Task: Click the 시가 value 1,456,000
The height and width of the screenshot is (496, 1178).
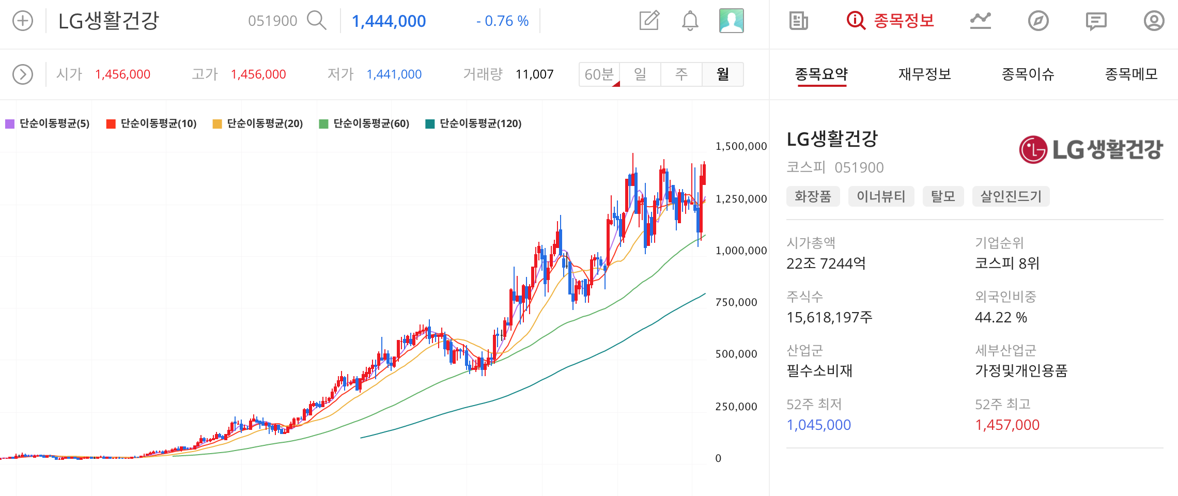Action: [122, 74]
